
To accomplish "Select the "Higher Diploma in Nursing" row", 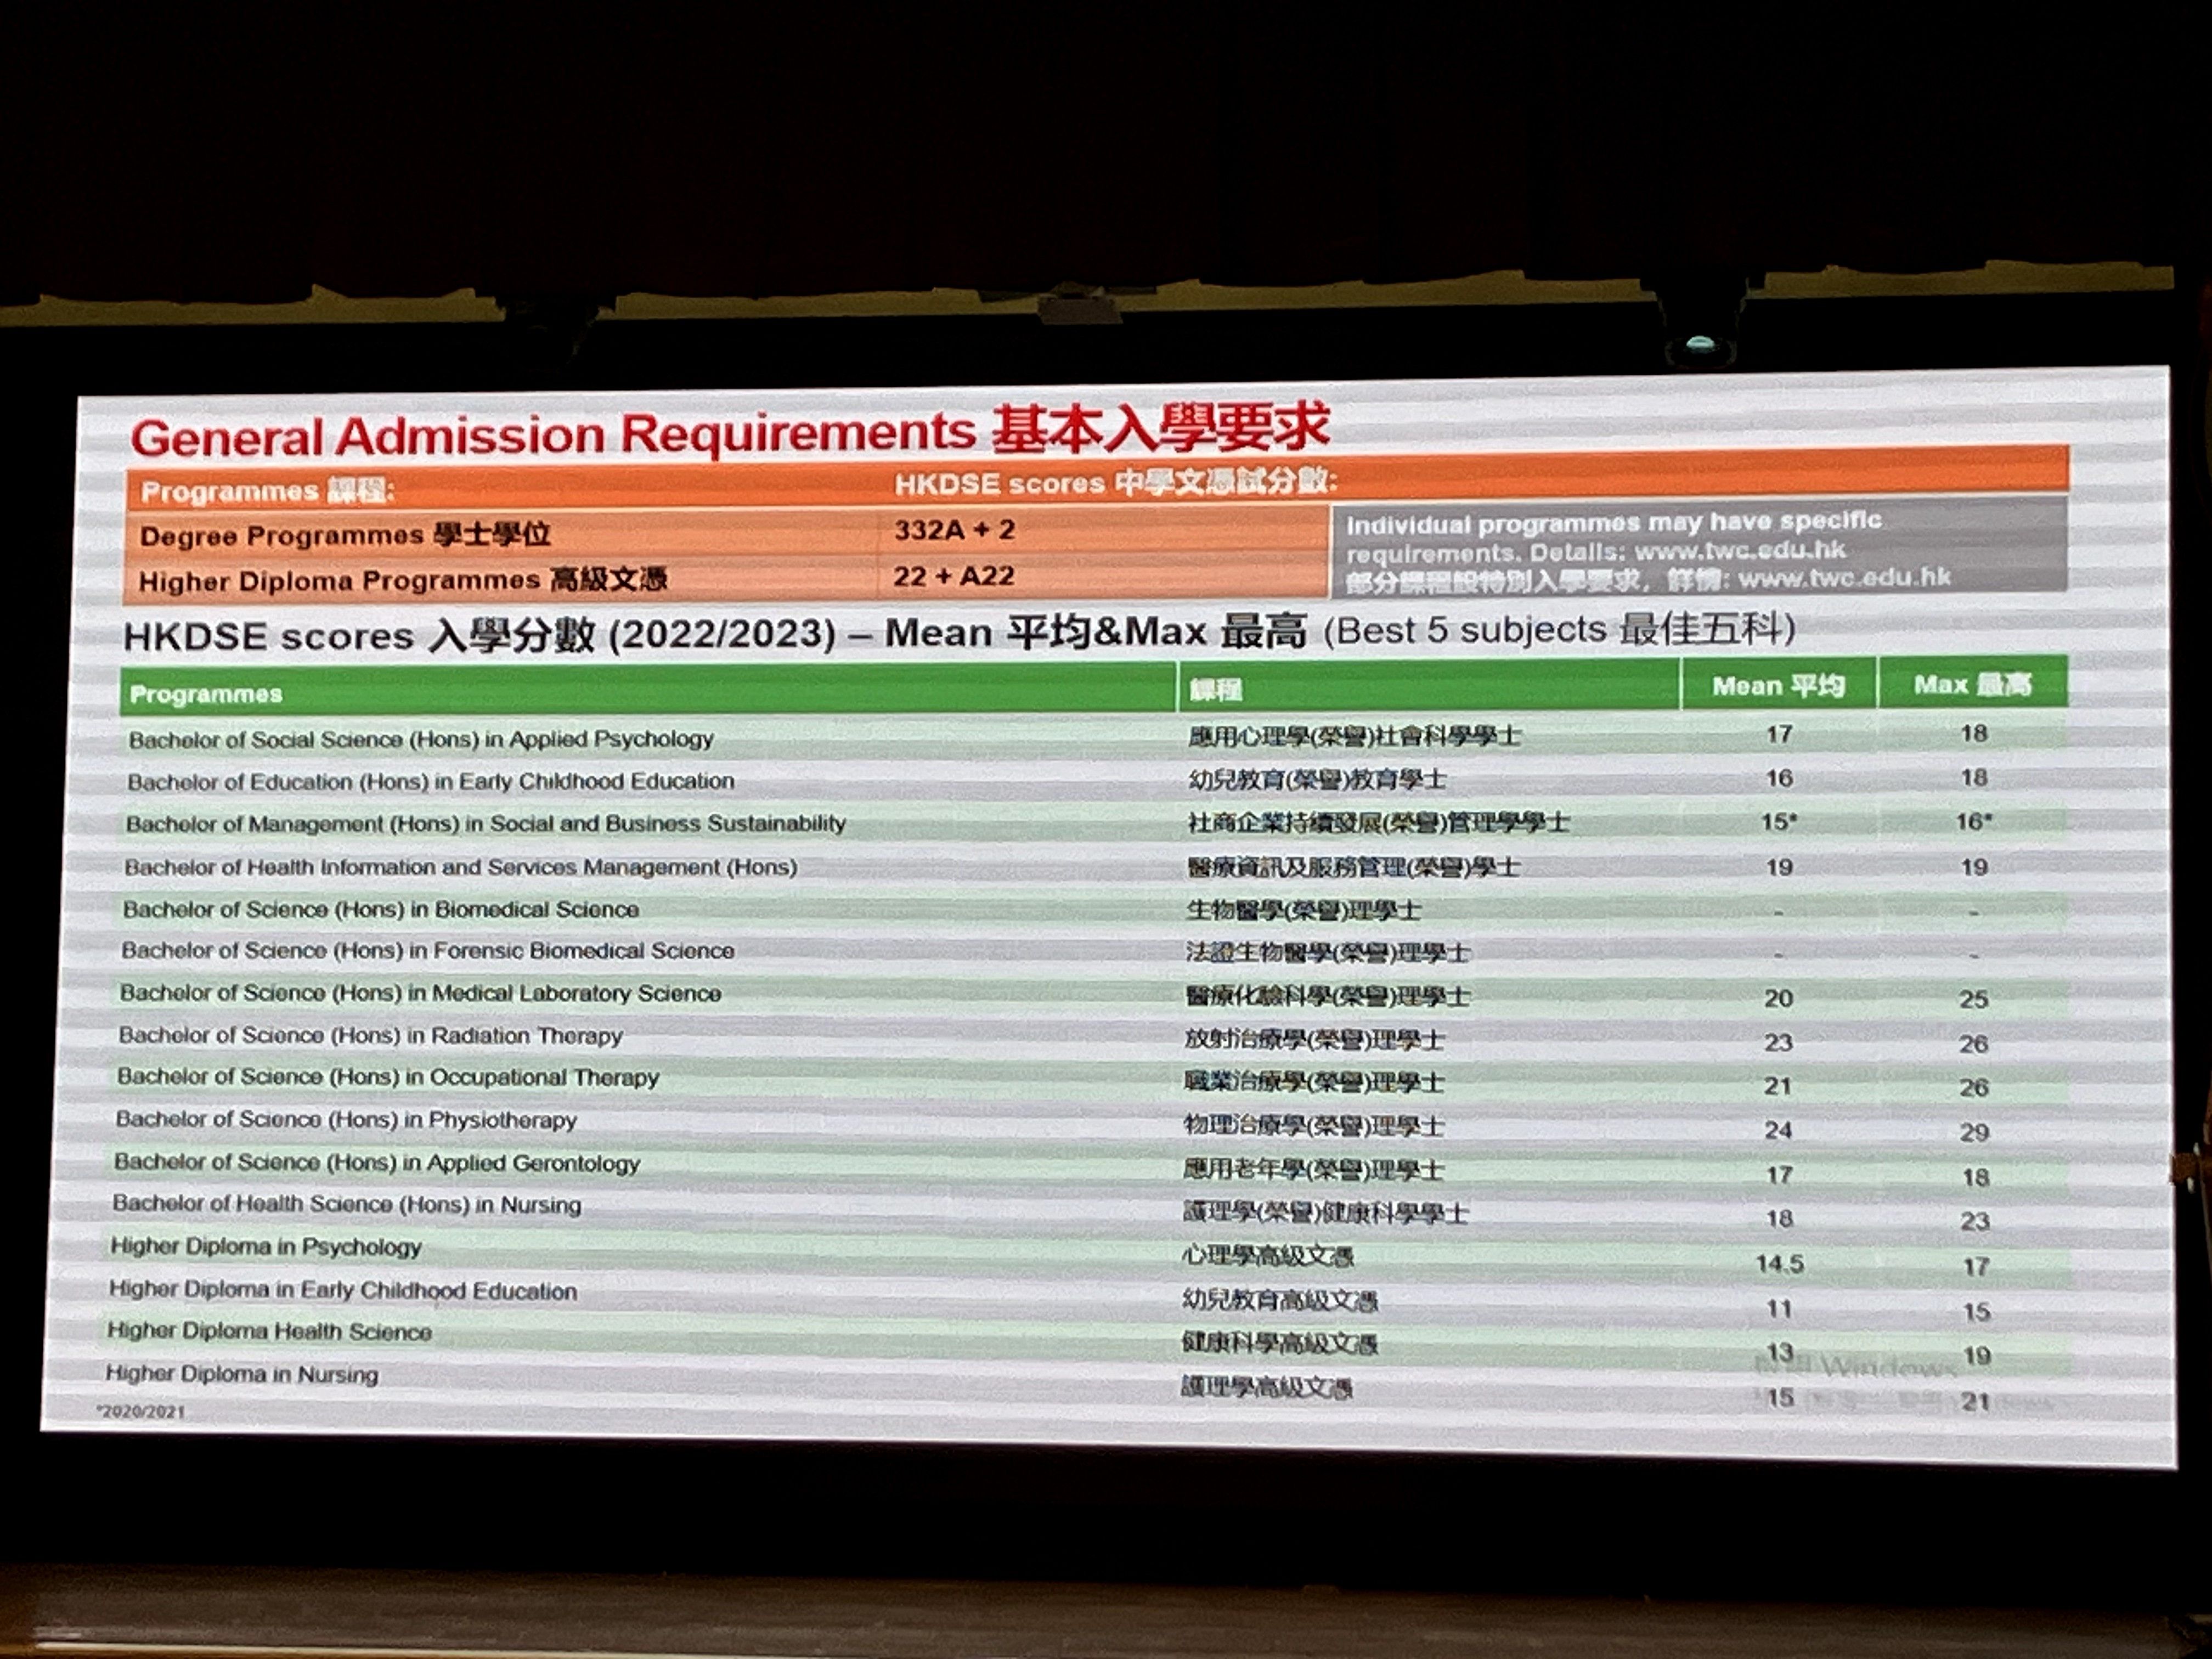I will click(x=242, y=1374).
